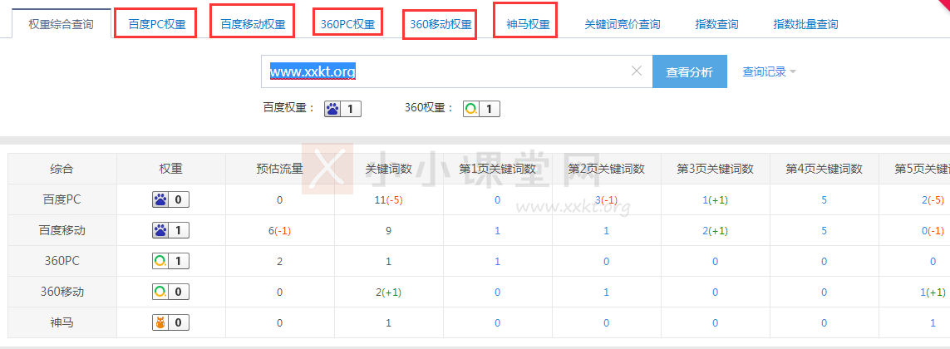Select the 百度PC row label
Image resolution: width=950 pixels, height=349 pixels.
(x=62, y=200)
